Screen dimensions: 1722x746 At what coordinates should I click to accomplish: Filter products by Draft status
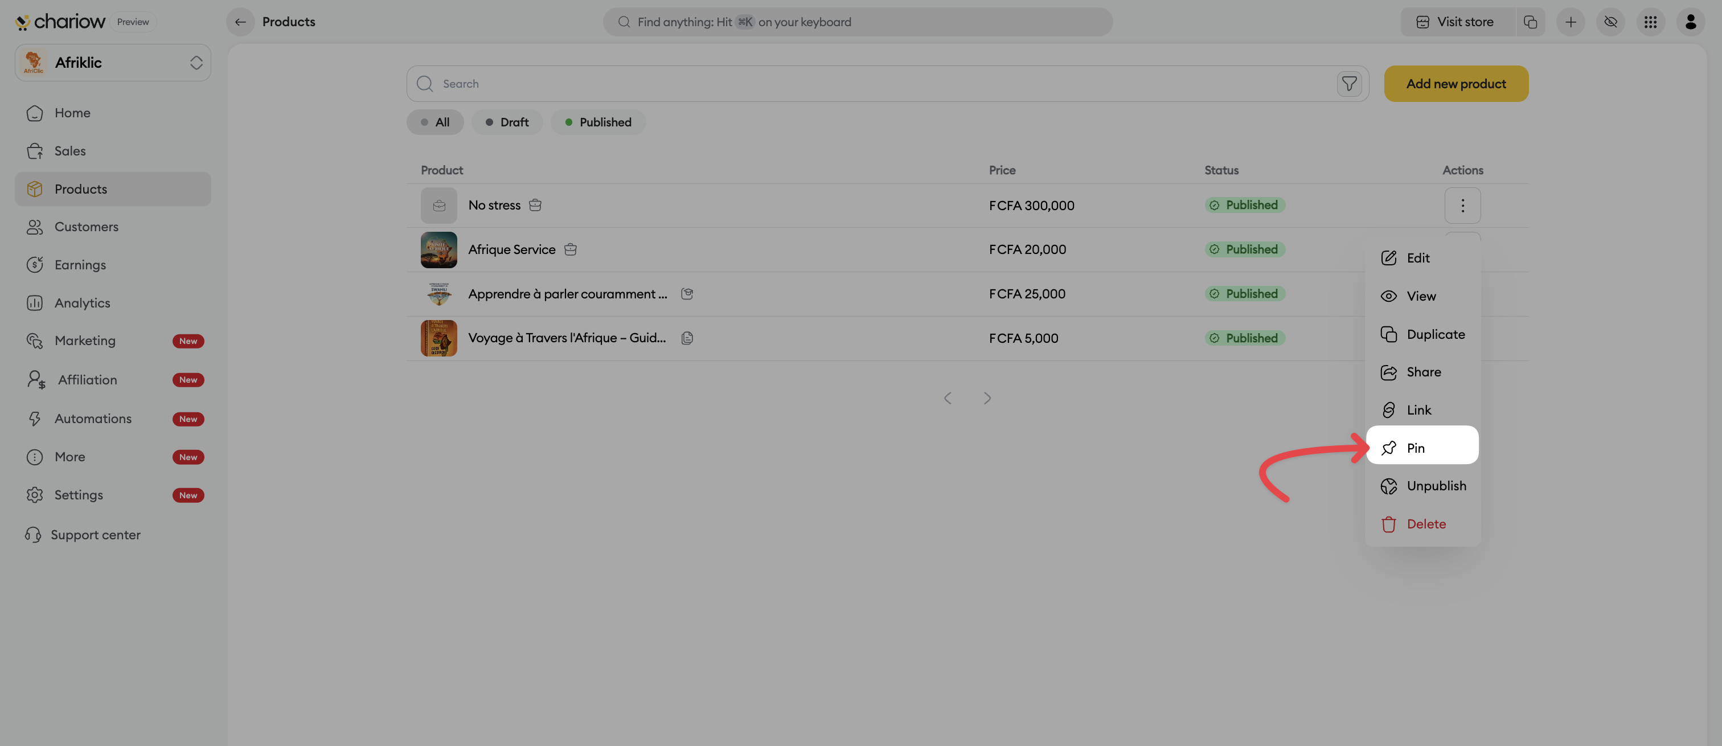tap(507, 122)
